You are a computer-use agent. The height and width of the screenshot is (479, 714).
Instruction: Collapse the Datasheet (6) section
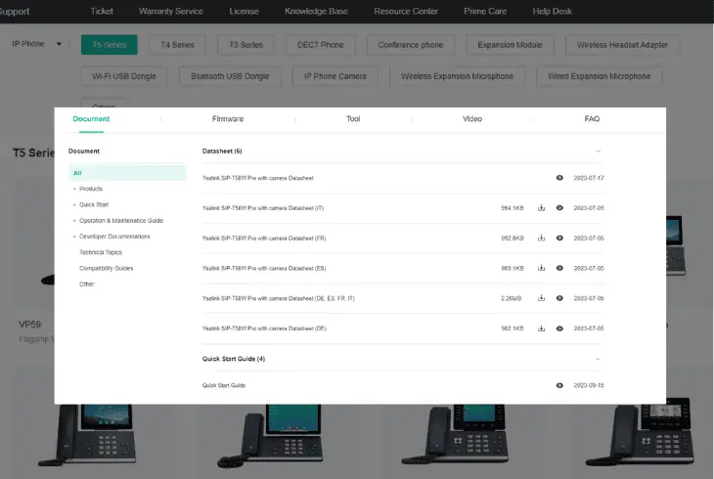pos(598,152)
